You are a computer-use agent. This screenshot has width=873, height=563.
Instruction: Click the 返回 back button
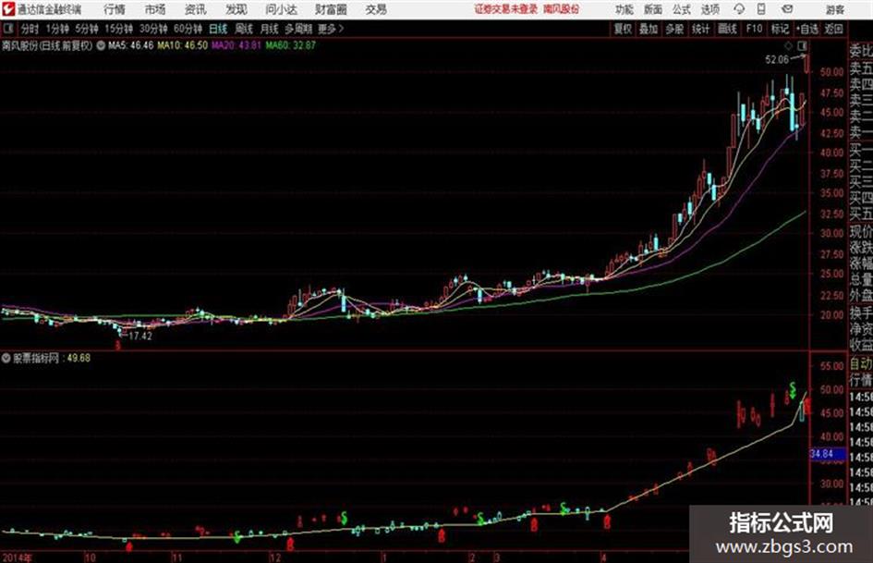point(833,29)
